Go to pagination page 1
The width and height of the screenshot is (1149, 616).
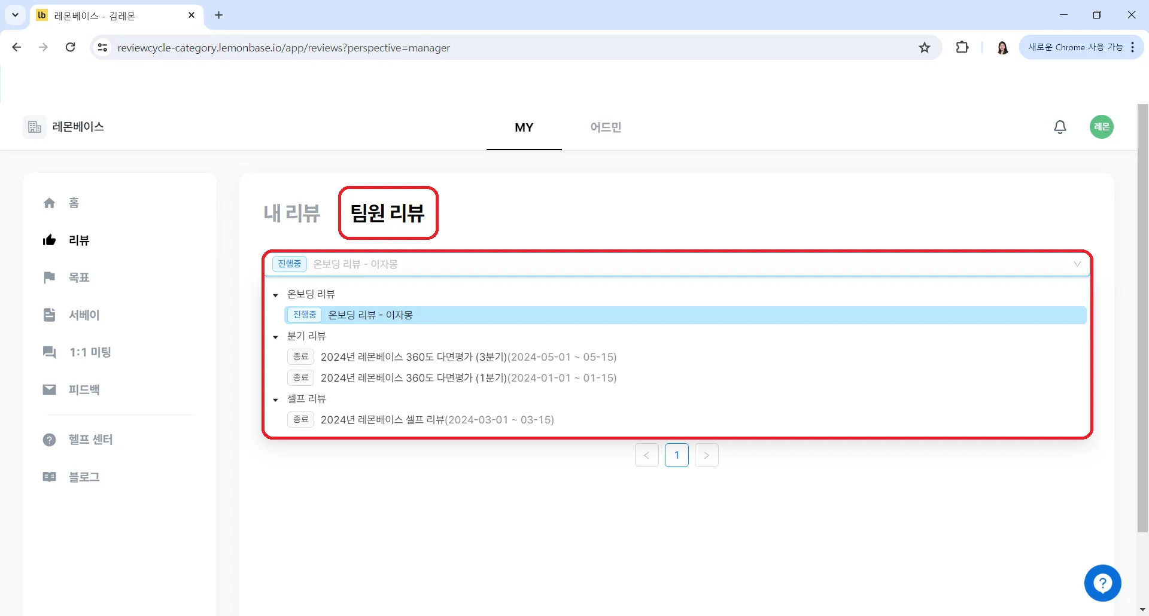pyautogui.click(x=677, y=455)
